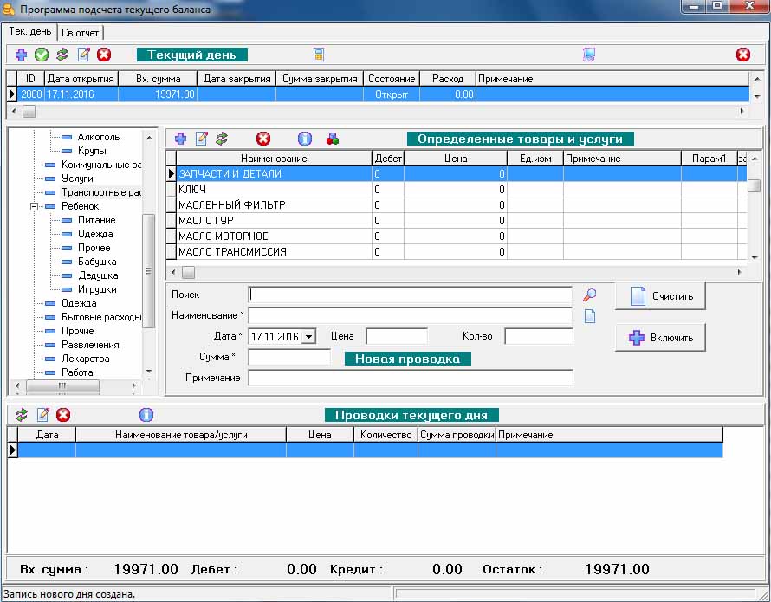This screenshot has width=771, height=602.
Task: Select the ЗАПЧАСТИ И ДЕТАЛИ row
Action: pyautogui.click(x=457, y=173)
